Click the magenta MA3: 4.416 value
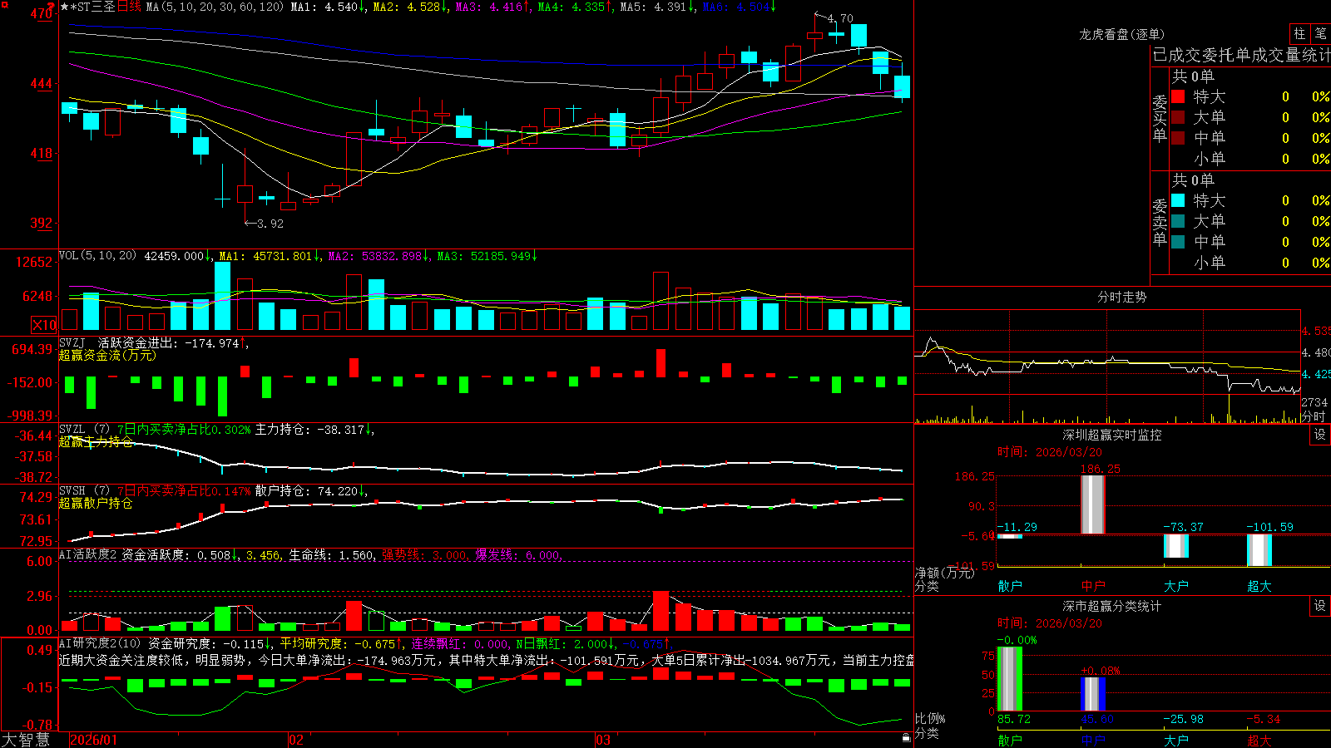This screenshot has width=1331, height=748. pos(492,7)
